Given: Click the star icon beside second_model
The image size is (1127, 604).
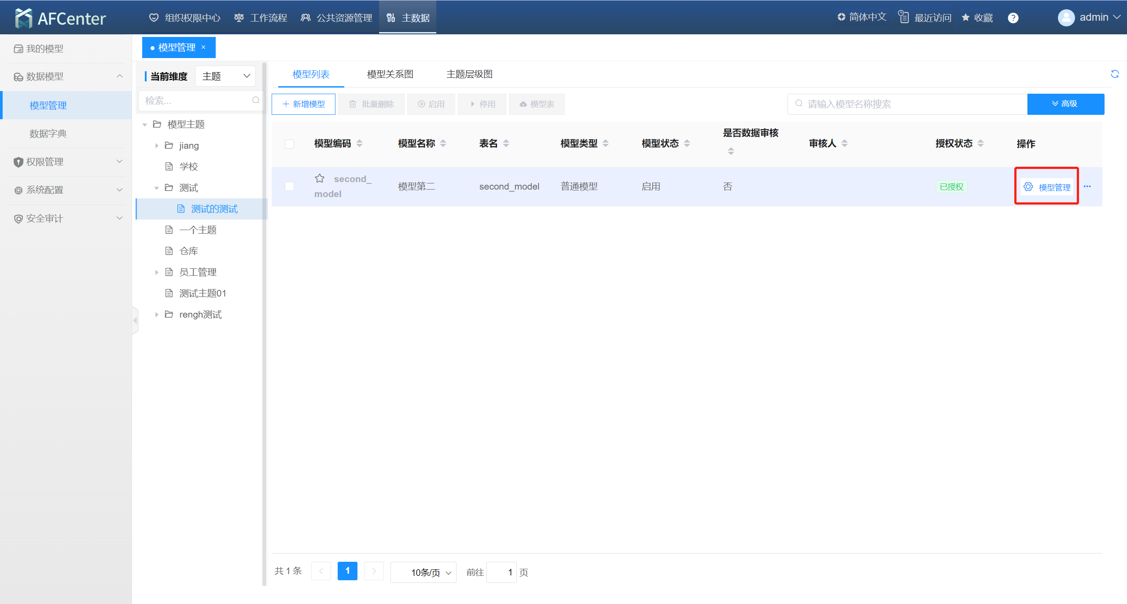Looking at the screenshot, I should click(x=320, y=178).
